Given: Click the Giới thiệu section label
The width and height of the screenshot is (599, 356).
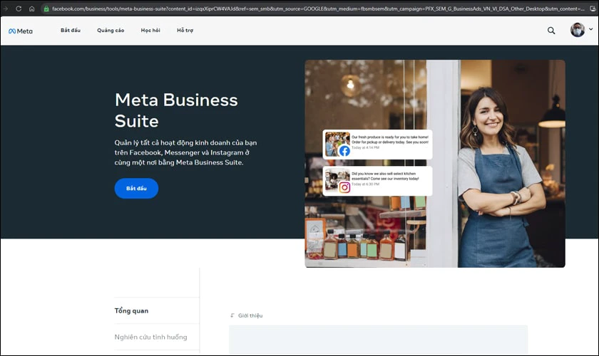Looking at the screenshot, I should (x=250, y=315).
